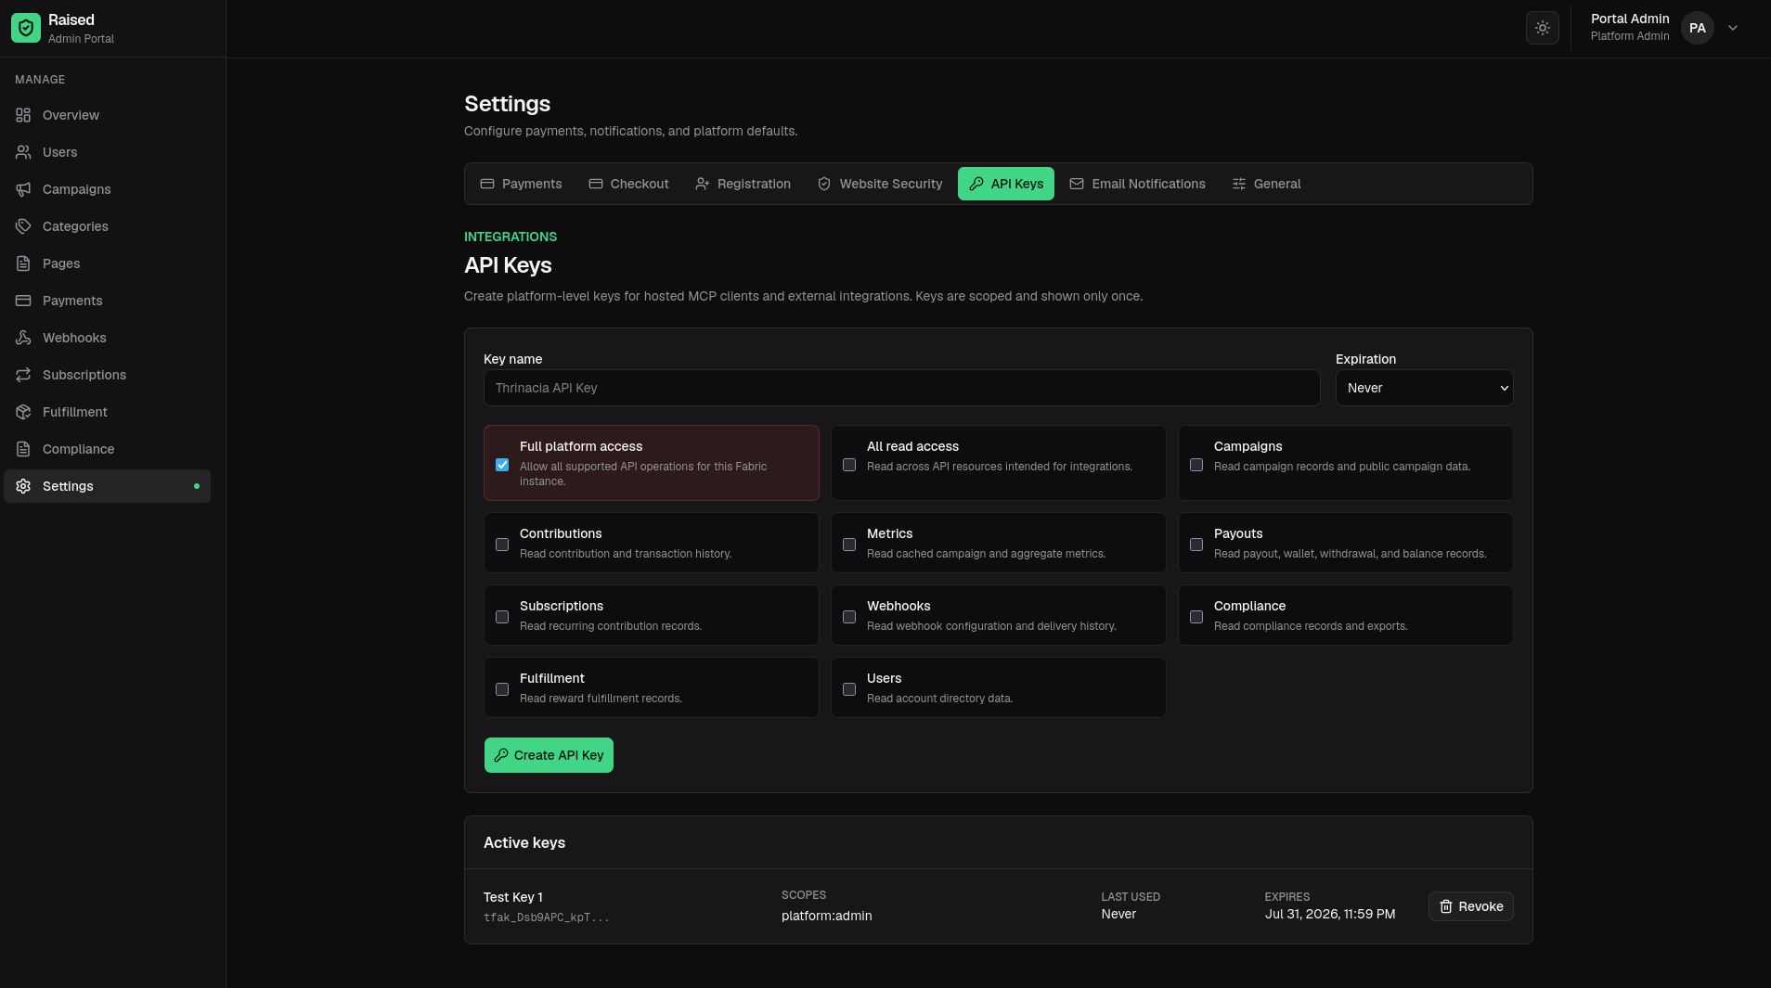
Task: Go to the Registration tab
Action: point(743,184)
